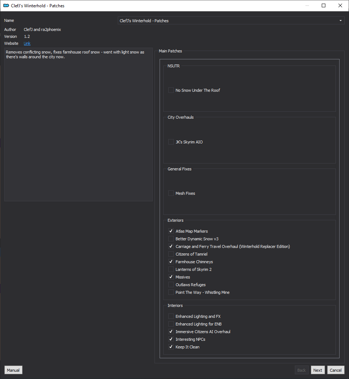Uncheck Atlas Map Markers
The height and width of the screenshot is (379, 349).
click(x=171, y=231)
